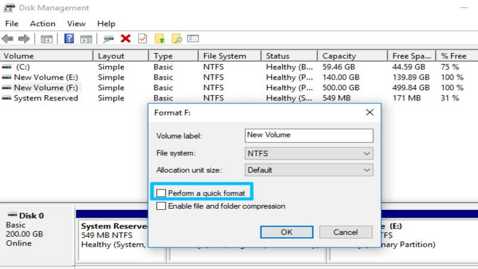
Task: Click the 31 % free cell
Action: pos(450,98)
